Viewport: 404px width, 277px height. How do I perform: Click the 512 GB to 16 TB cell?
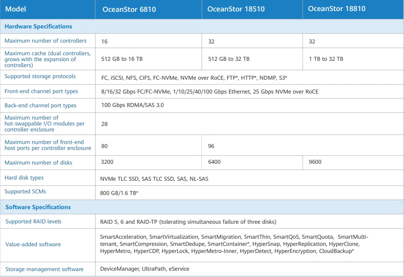pos(122,59)
